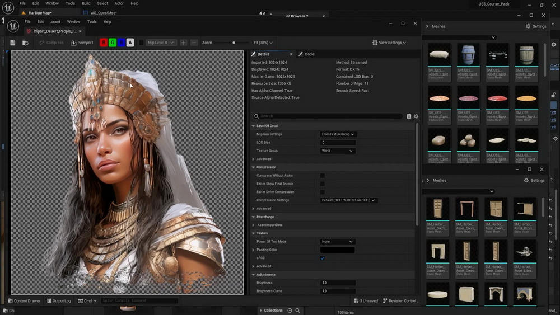Expand the Collections panel
560x315 pixels.
[261, 311]
